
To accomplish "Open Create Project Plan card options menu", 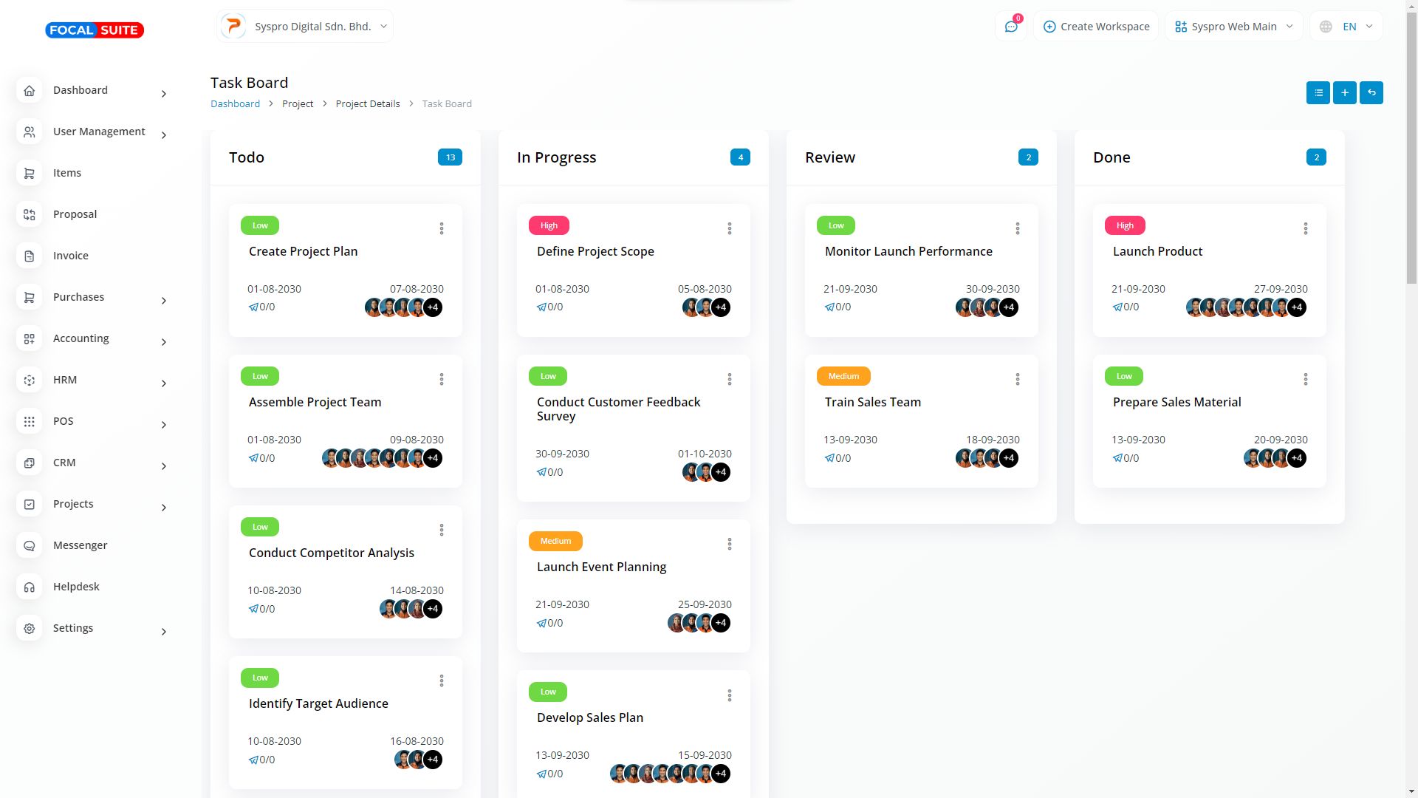I will point(442,228).
